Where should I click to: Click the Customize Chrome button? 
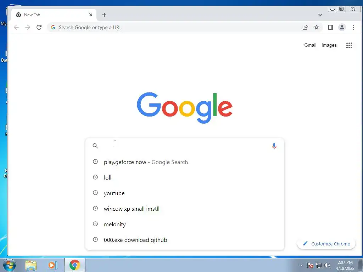[x=326, y=244]
